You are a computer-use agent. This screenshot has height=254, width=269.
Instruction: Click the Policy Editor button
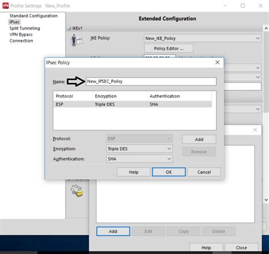(x=169, y=49)
